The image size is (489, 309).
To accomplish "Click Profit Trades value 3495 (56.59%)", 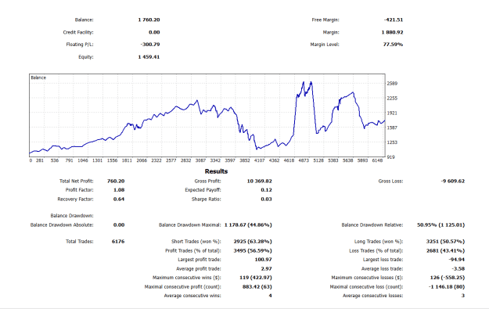I will pyautogui.click(x=253, y=250).
